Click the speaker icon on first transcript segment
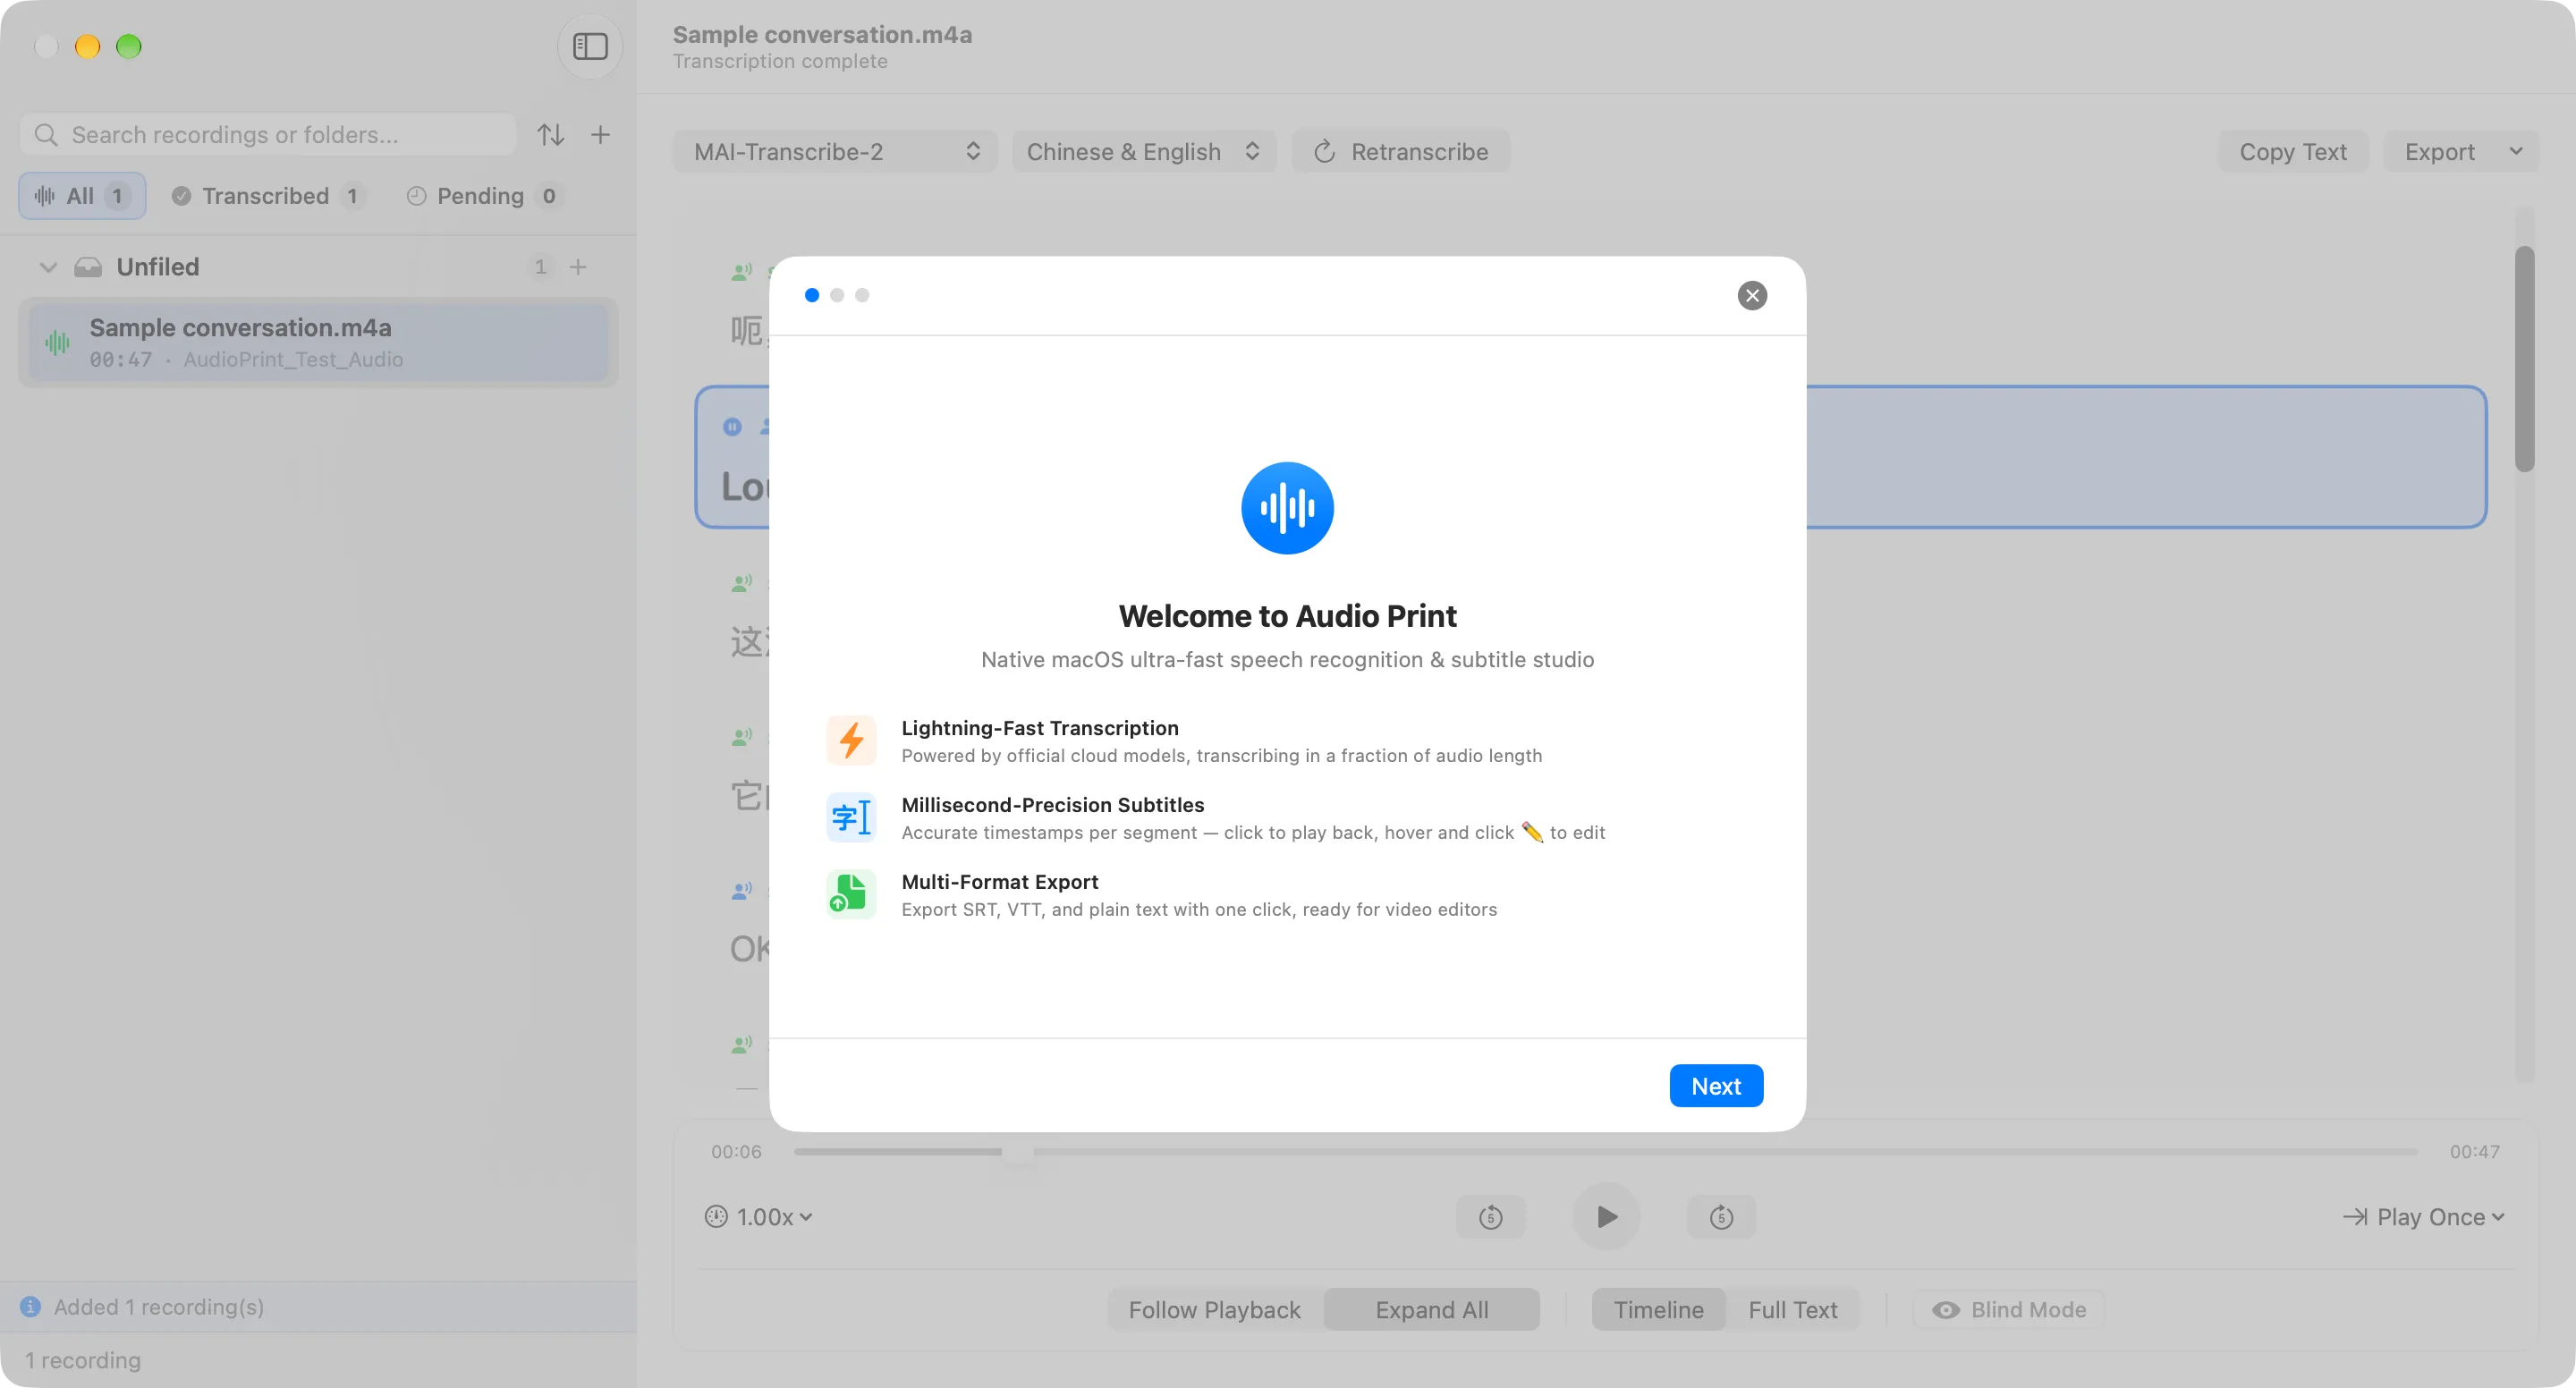Viewport: 2576px width, 1388px height. pyautogui.click(x=741, y=271)
